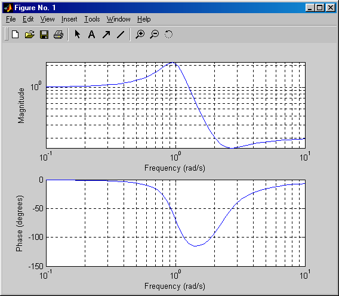Open the Edit menu
This screenshot has height=296, width=339.
pyautogui.click(x=28, y=19)
